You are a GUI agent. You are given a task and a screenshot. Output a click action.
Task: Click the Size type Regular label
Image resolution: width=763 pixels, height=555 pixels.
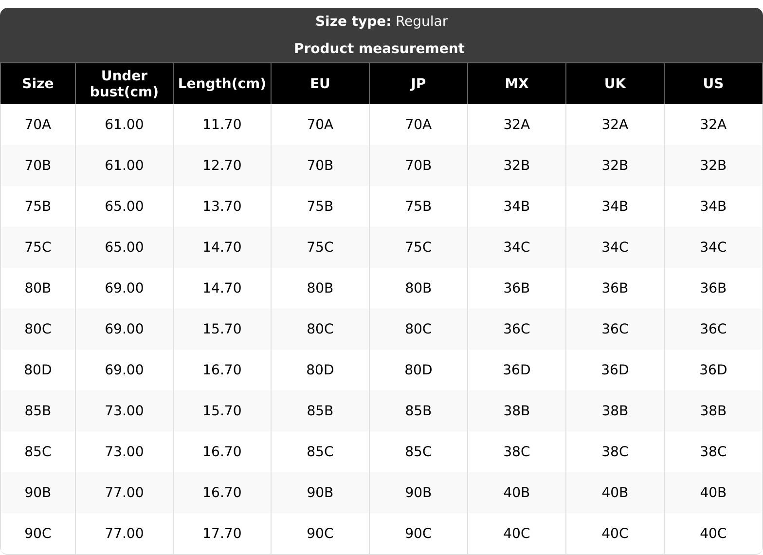(x=381, y=21)
